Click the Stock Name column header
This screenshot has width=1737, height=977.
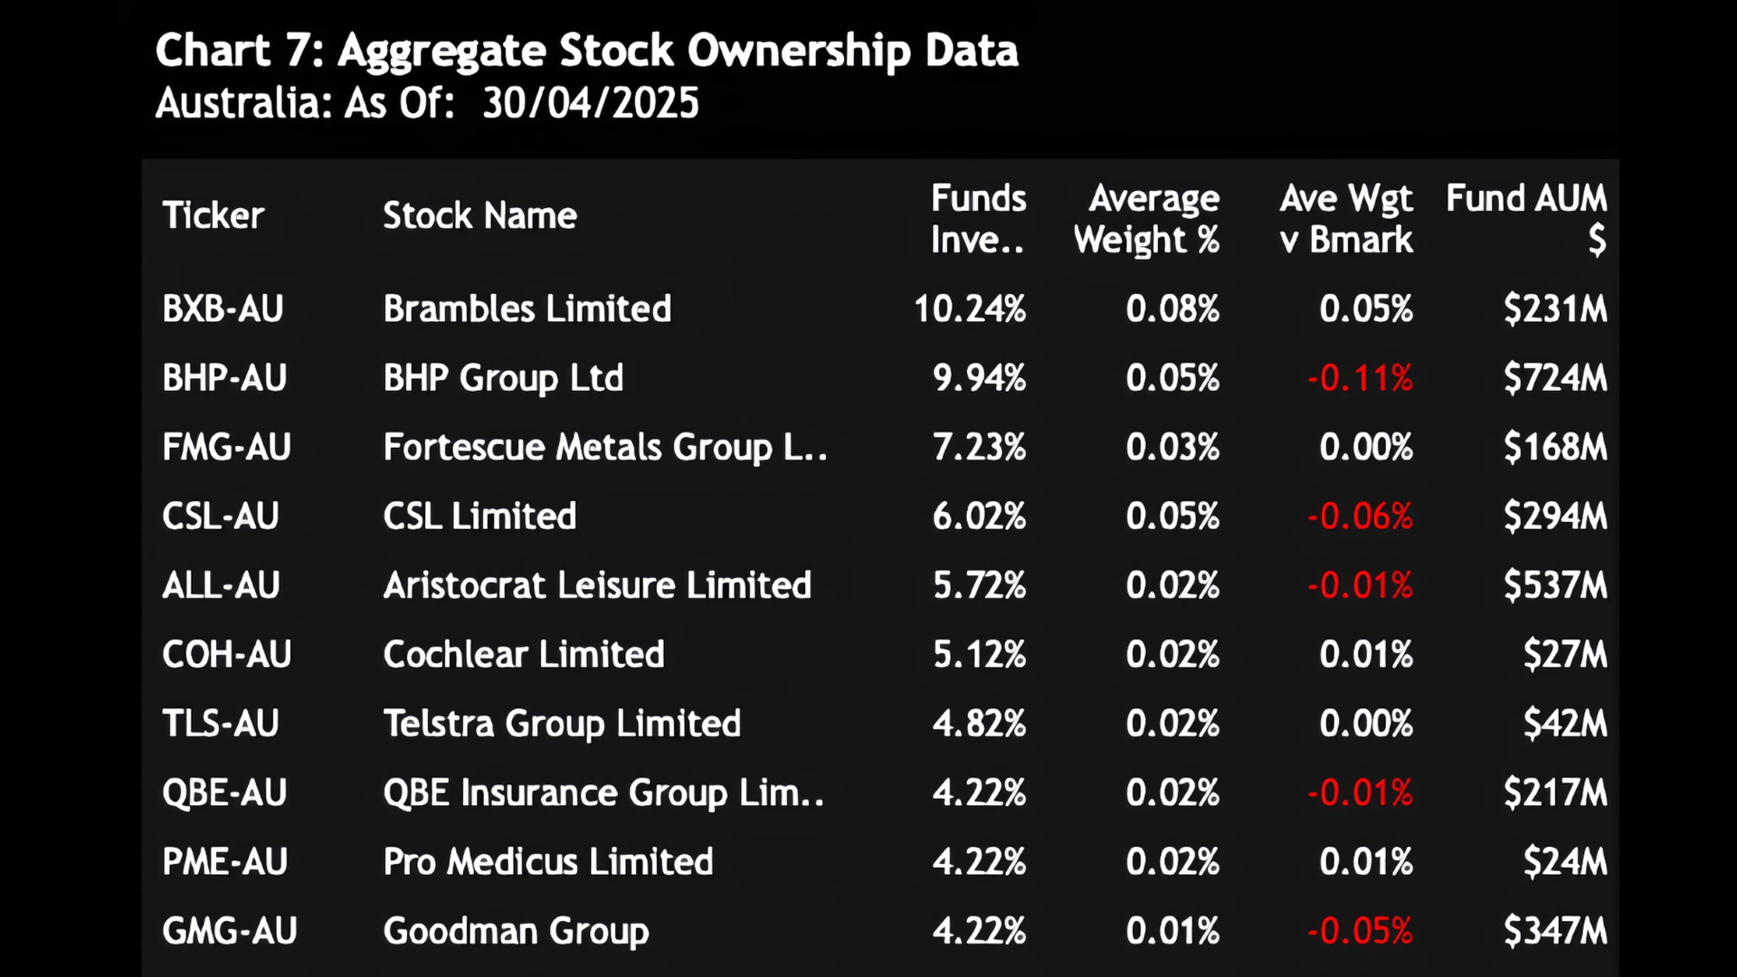(x=479, y=216)
